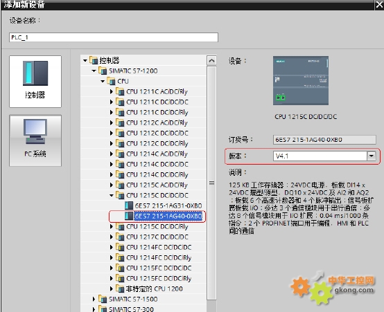Click folder icon of CPU 1215C DC/DC/Rly
The height and width of the screenshot is (312, 384).
120,226
